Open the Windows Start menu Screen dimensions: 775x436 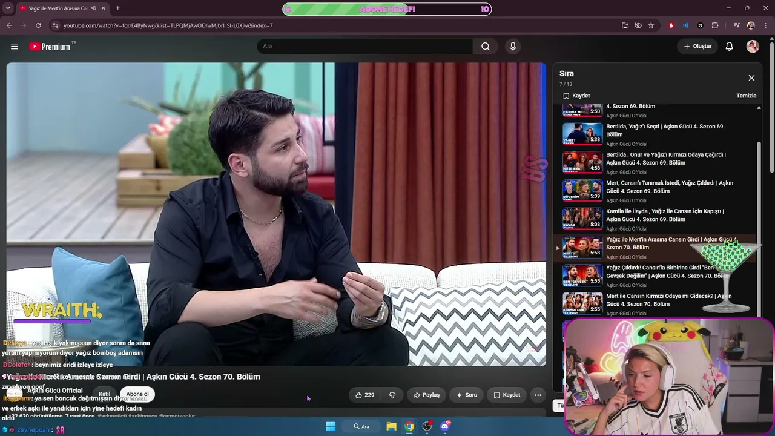pos(331,426)
